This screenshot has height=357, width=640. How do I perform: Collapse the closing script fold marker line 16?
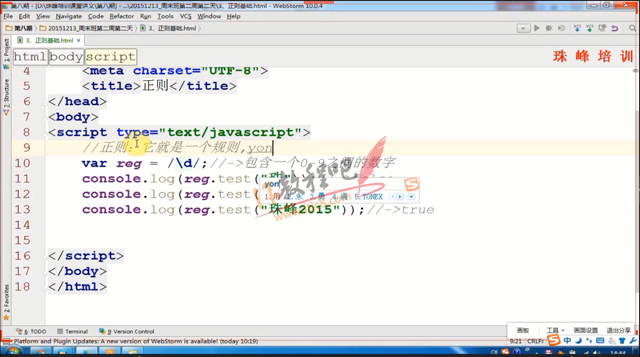(x=45, y=258)
